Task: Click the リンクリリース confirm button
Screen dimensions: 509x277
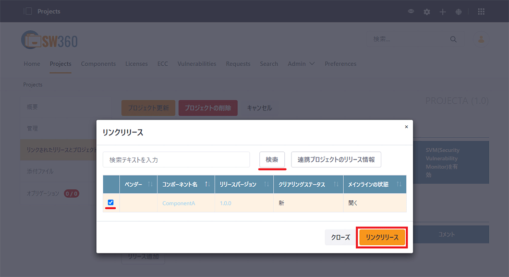Action: pyautogui.click(x=382, y=237)
